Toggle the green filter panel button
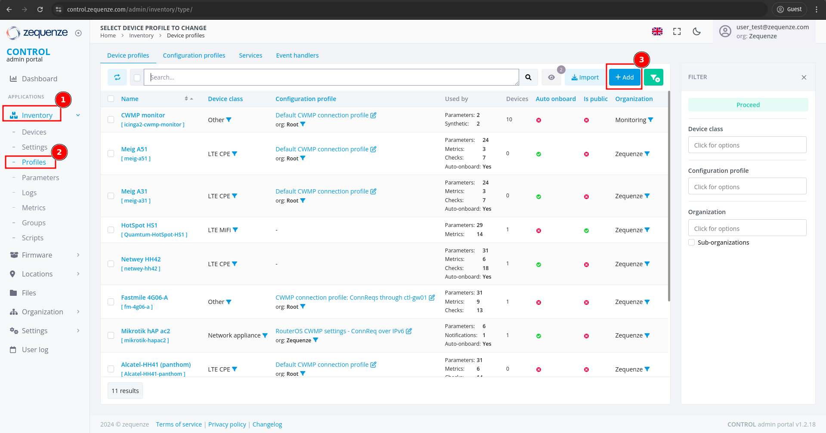826x433 pixels. pyautogui.click(x=654, y=77)
